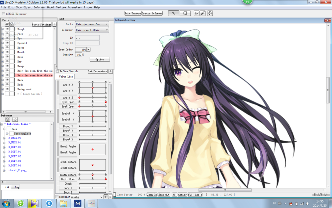Viewport: 332px width, 208px height.
Task: Click the volume tray icon
Action: (x=308, y=204)
